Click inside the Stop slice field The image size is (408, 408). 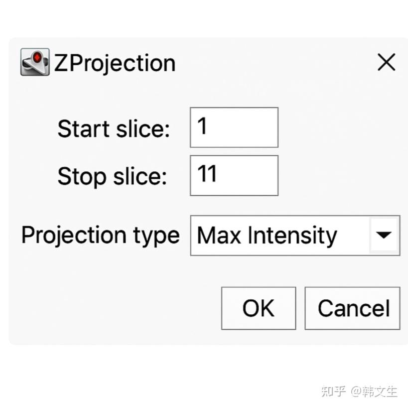coord(233,175)
